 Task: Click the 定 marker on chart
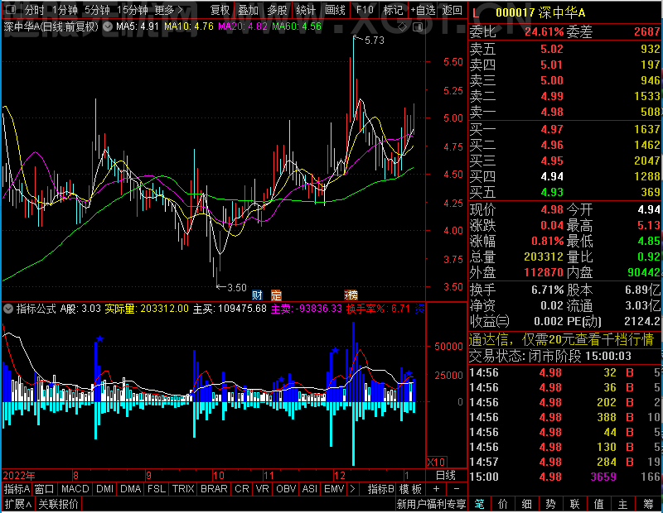[276, 295]
